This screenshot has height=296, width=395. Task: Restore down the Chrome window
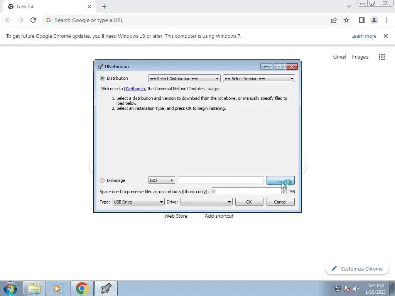click(x=372, y=3)
